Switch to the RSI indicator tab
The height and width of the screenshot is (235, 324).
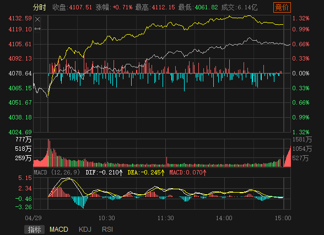pyautogui.click(x=107, y=229)
